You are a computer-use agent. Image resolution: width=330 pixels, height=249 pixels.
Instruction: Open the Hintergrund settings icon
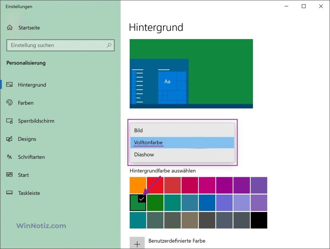point(10,85)
